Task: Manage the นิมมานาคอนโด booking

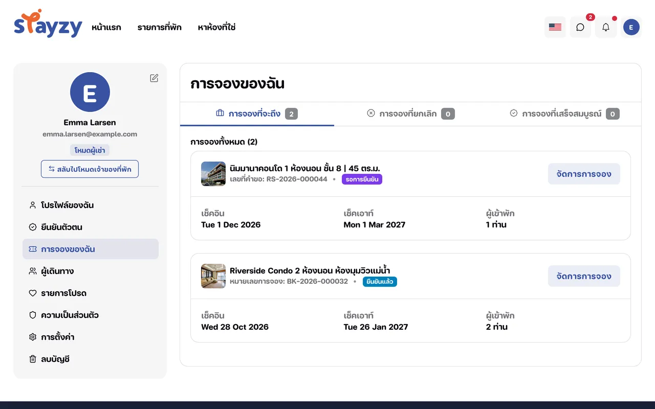Action: click(x=584, y=174)
